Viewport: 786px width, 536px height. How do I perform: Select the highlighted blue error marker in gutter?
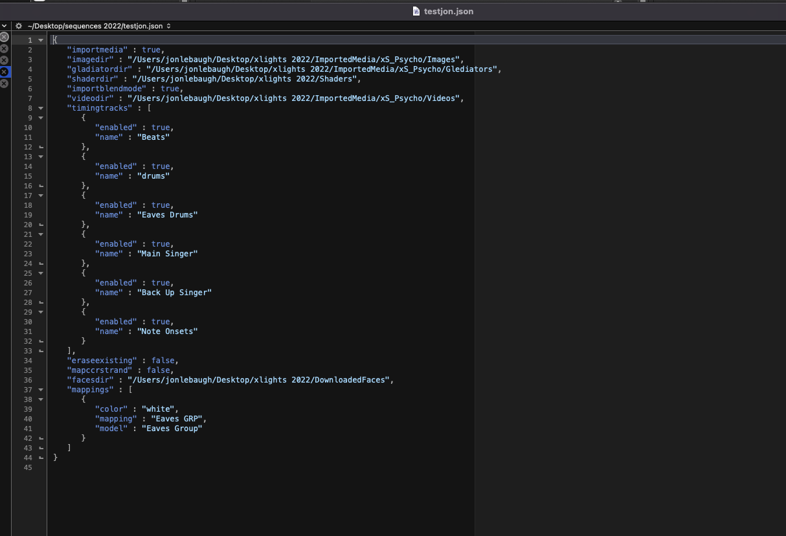click(x=4, y=71)
